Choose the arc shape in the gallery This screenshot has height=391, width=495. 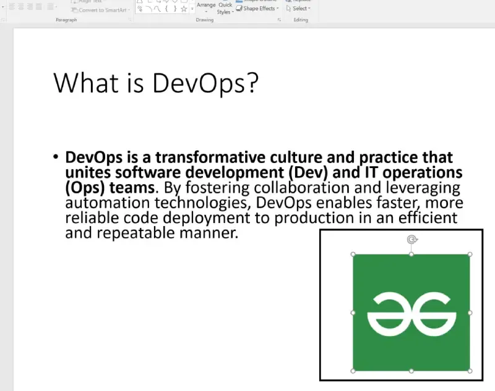pos(149,9)
